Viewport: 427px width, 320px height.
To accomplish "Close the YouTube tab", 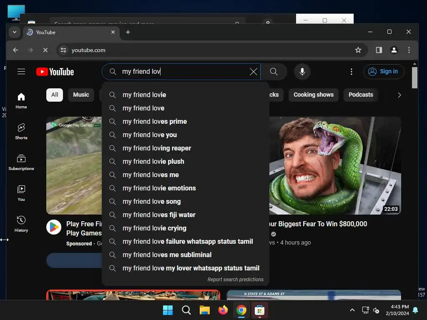I will pos(113,32).
